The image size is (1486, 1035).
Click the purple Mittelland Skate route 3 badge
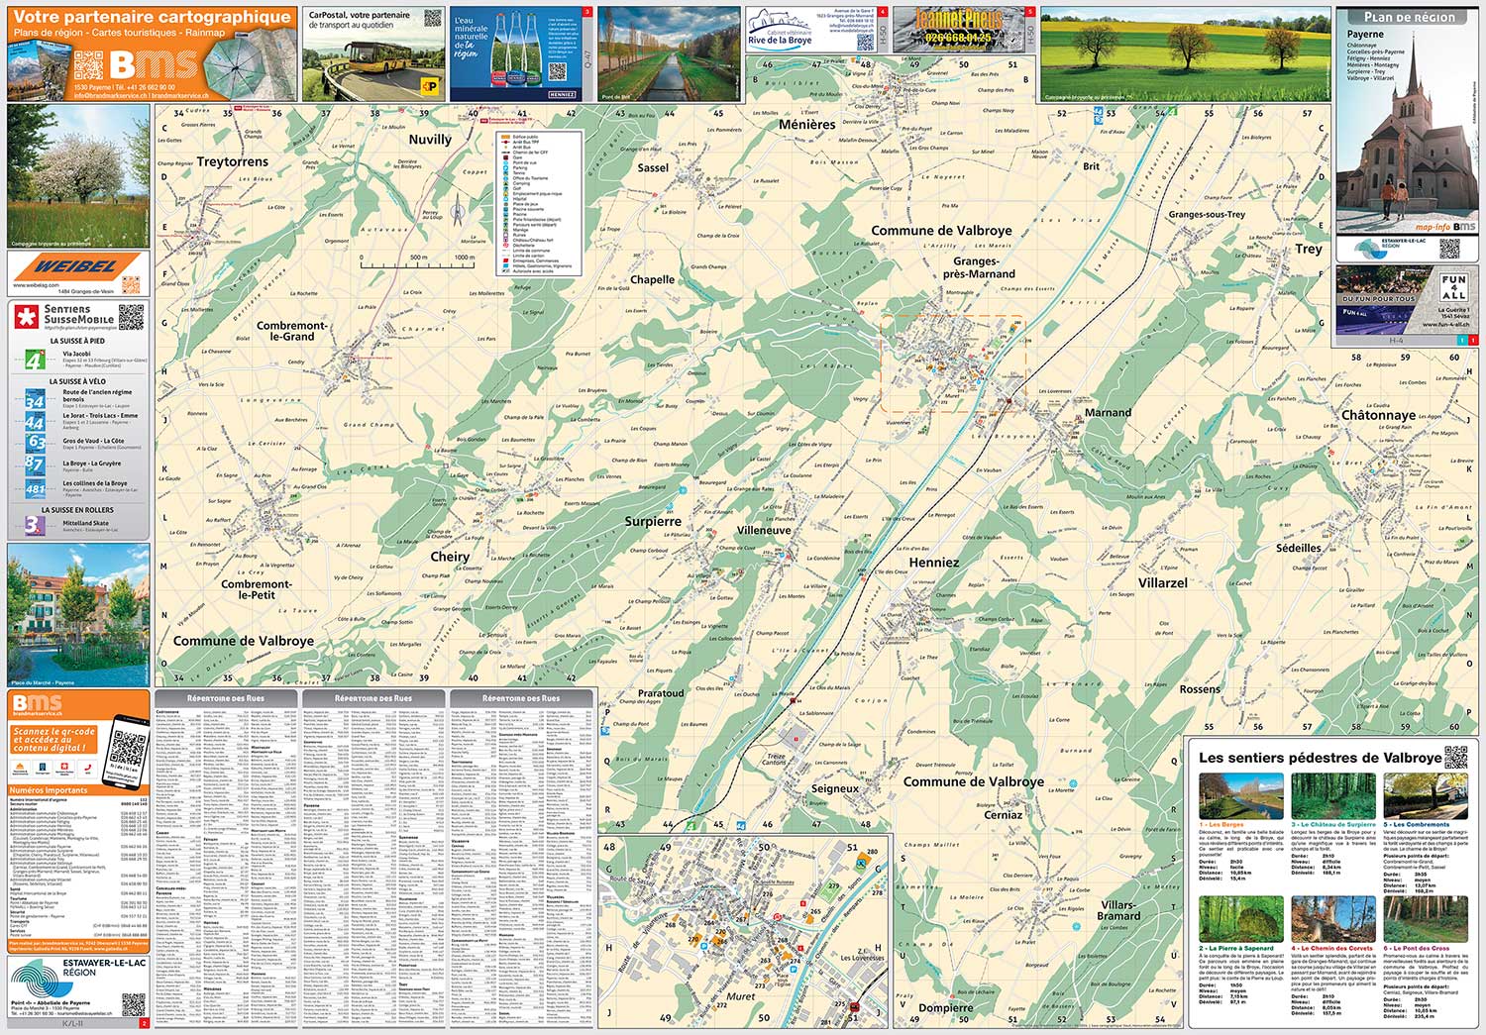[x=35, y=525]
